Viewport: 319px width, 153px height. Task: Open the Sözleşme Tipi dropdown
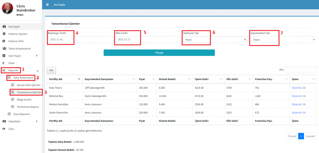coord(215,39)
